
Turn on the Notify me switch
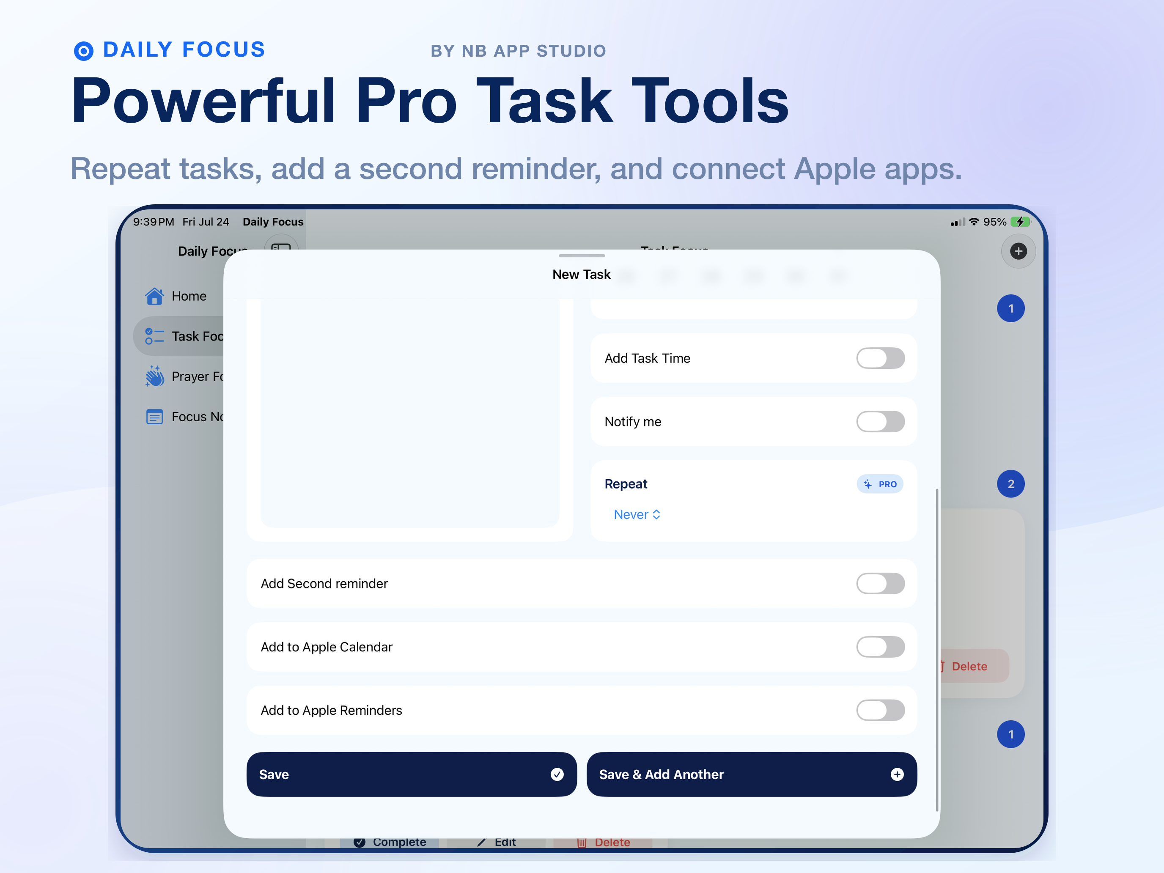(x=880, y=422)
